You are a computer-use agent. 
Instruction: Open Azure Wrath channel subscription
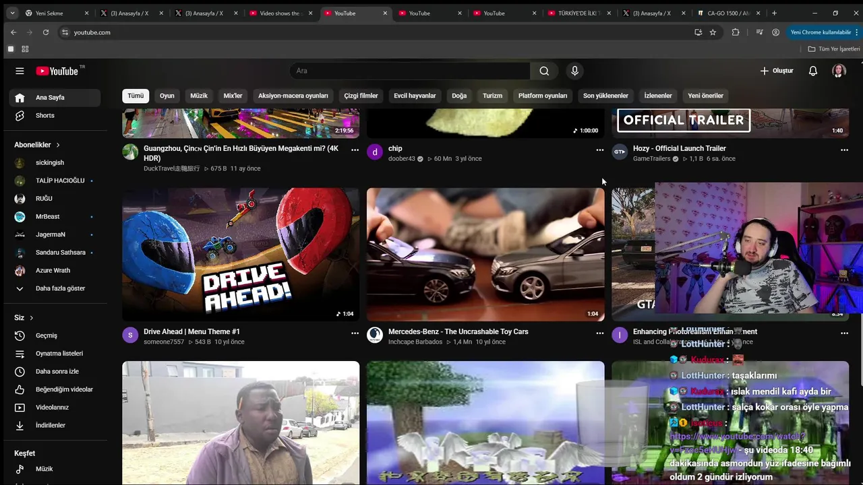coord(55,270)
